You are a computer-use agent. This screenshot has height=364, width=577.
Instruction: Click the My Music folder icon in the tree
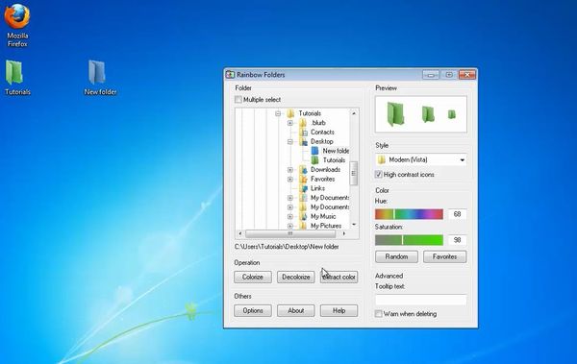click(303, 216)
